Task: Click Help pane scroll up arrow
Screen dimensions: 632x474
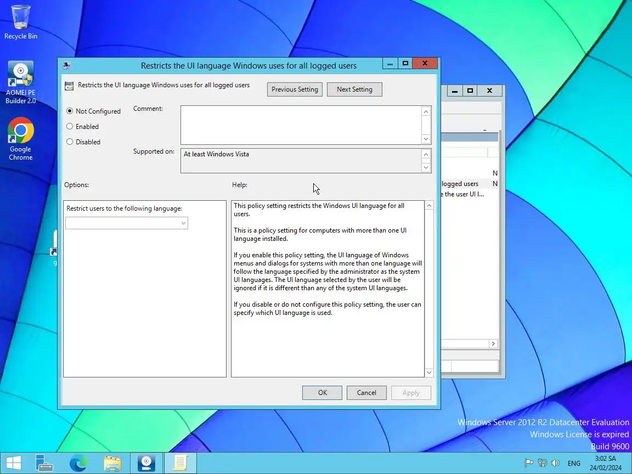Action: 429,206
